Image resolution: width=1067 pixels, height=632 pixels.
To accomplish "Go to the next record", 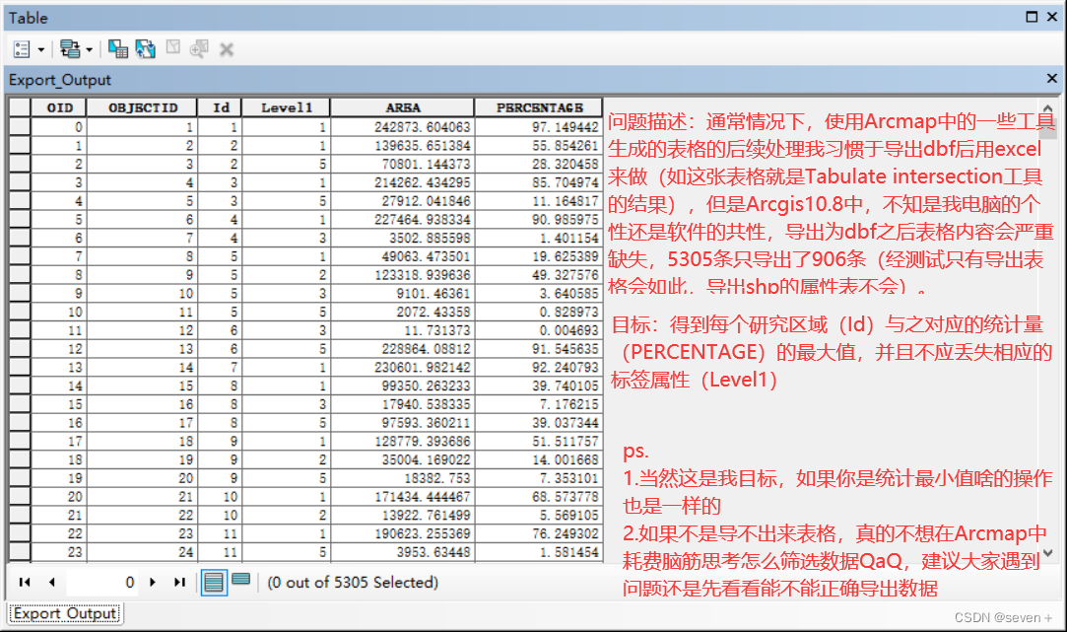I will [x=153, y=583].
